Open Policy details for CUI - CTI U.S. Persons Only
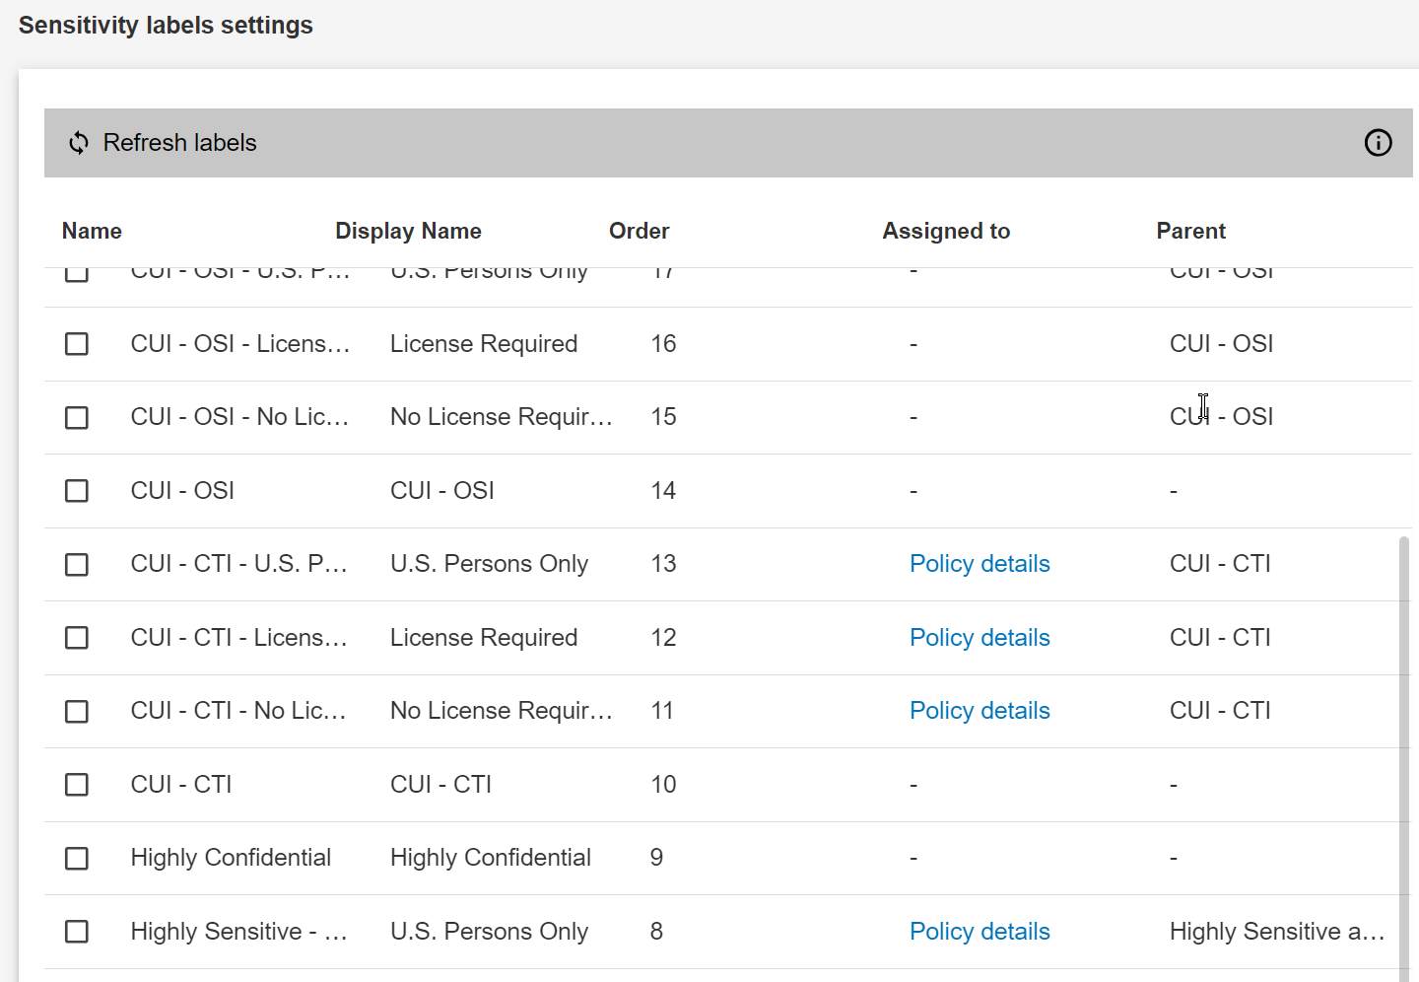The height and width of the screenshot is (982, 1419). 980,563
